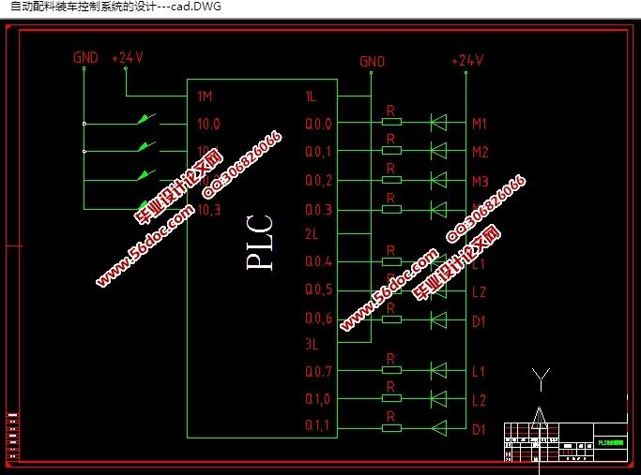Pick the Q0.5 output label
Screen dimensions: 641x475
click(318, 289)
